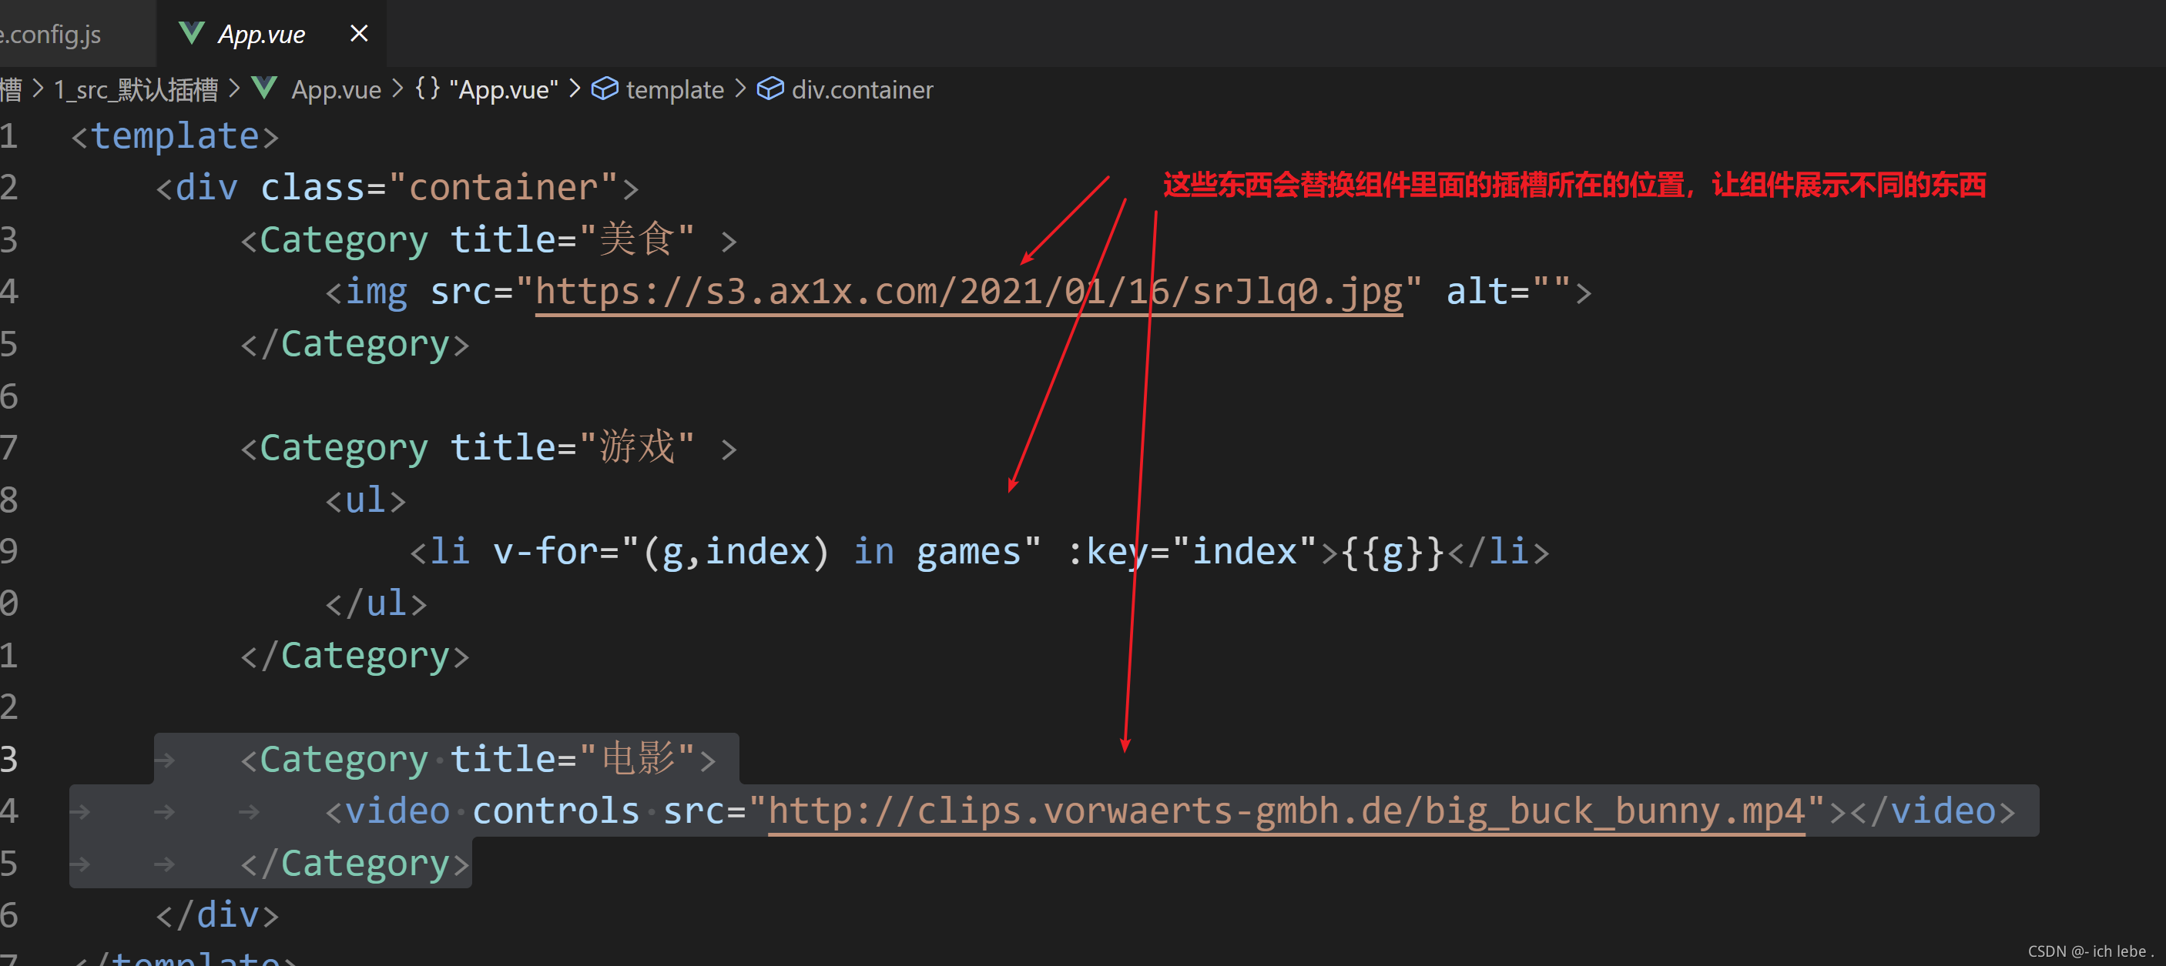Screen dimensions: 2166x966
Task: Click the :key="index" binding text
Action: pyautogui.click(x=1192, y=552)
